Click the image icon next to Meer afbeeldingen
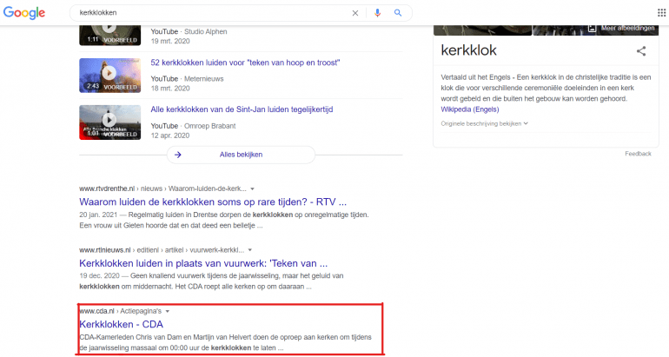 click(x=592, y=28)
